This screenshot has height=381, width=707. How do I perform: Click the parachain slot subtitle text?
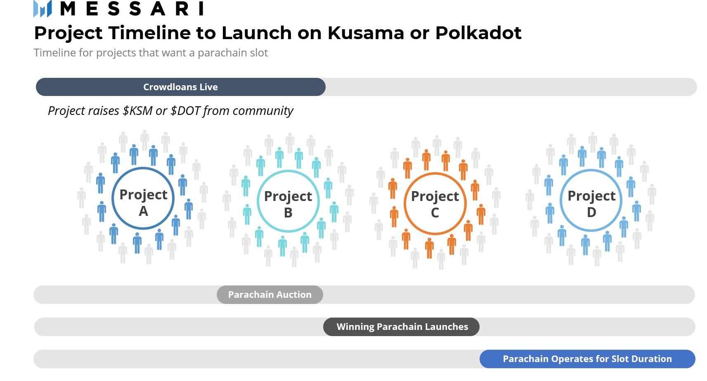click(151, 53)
